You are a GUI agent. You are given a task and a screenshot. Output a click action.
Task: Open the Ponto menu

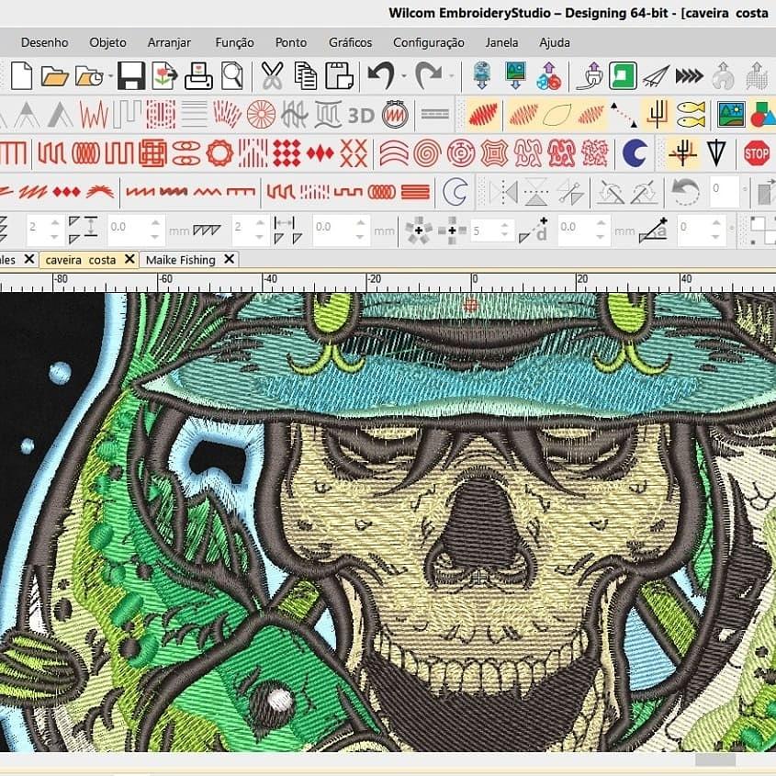tap(291, 42)
